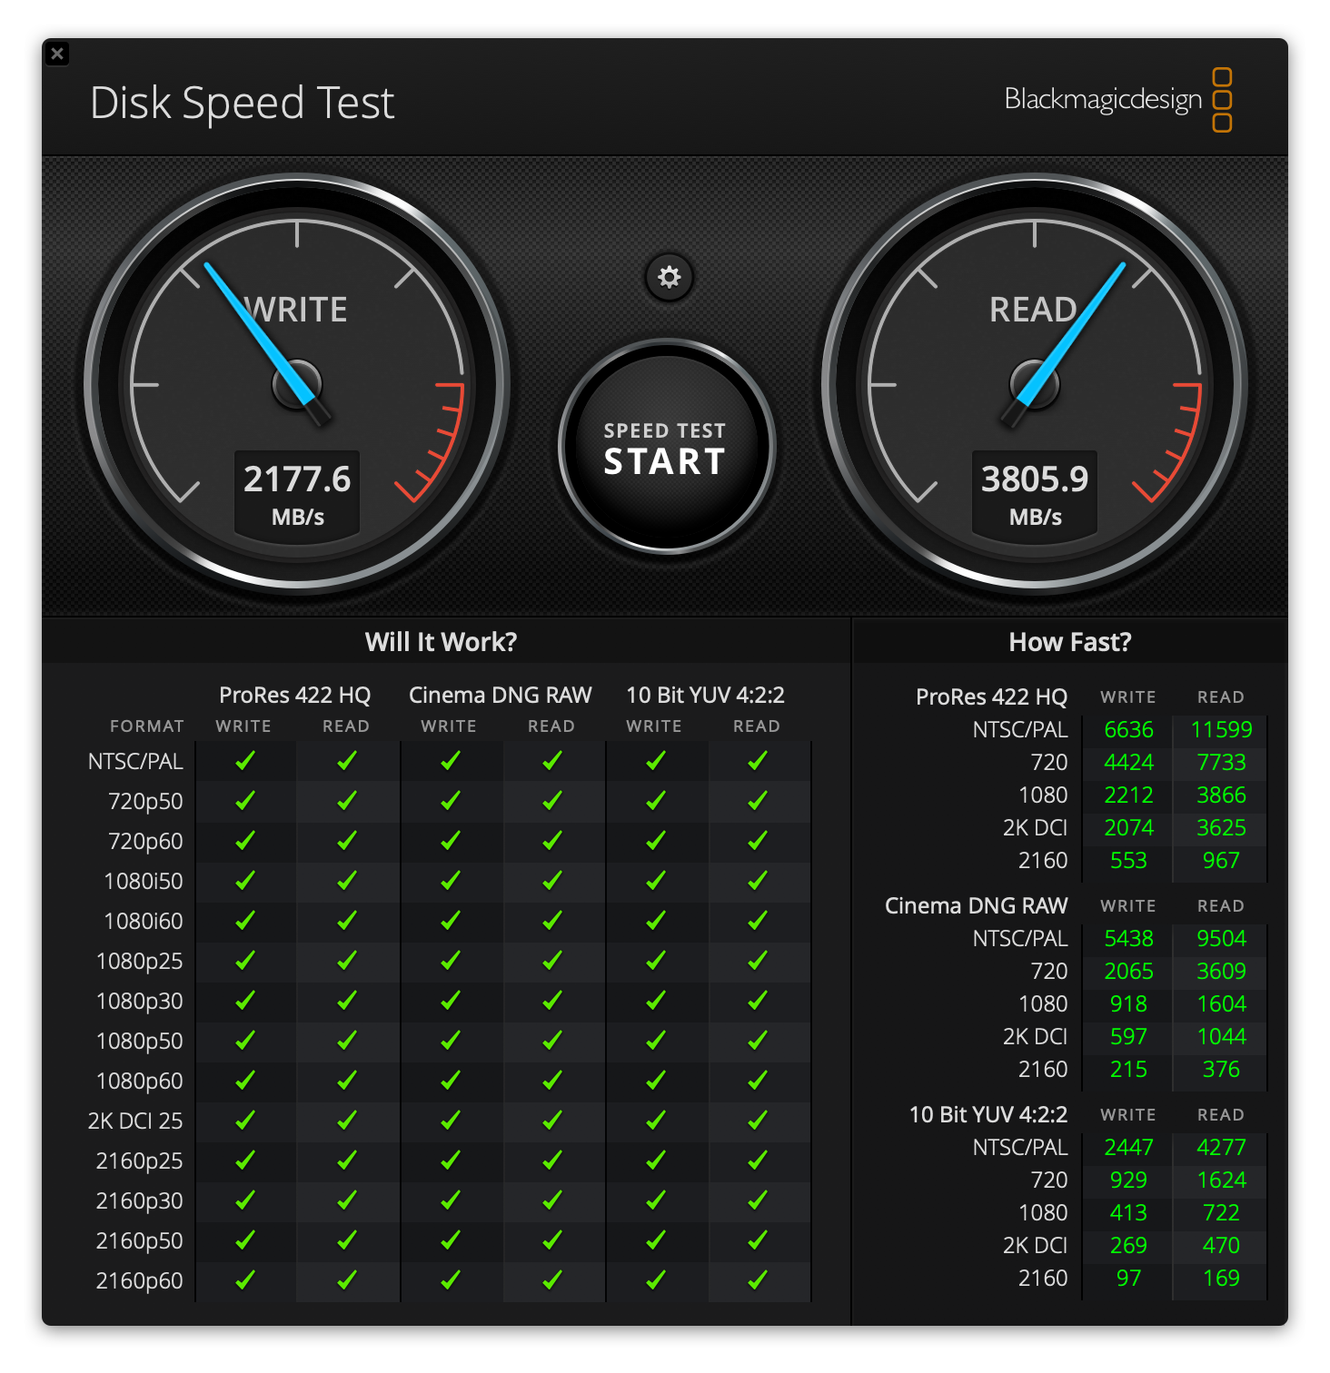
Task: Click 720p50 Cinema DNG RAW write checkmark
Action: [451, 801]
